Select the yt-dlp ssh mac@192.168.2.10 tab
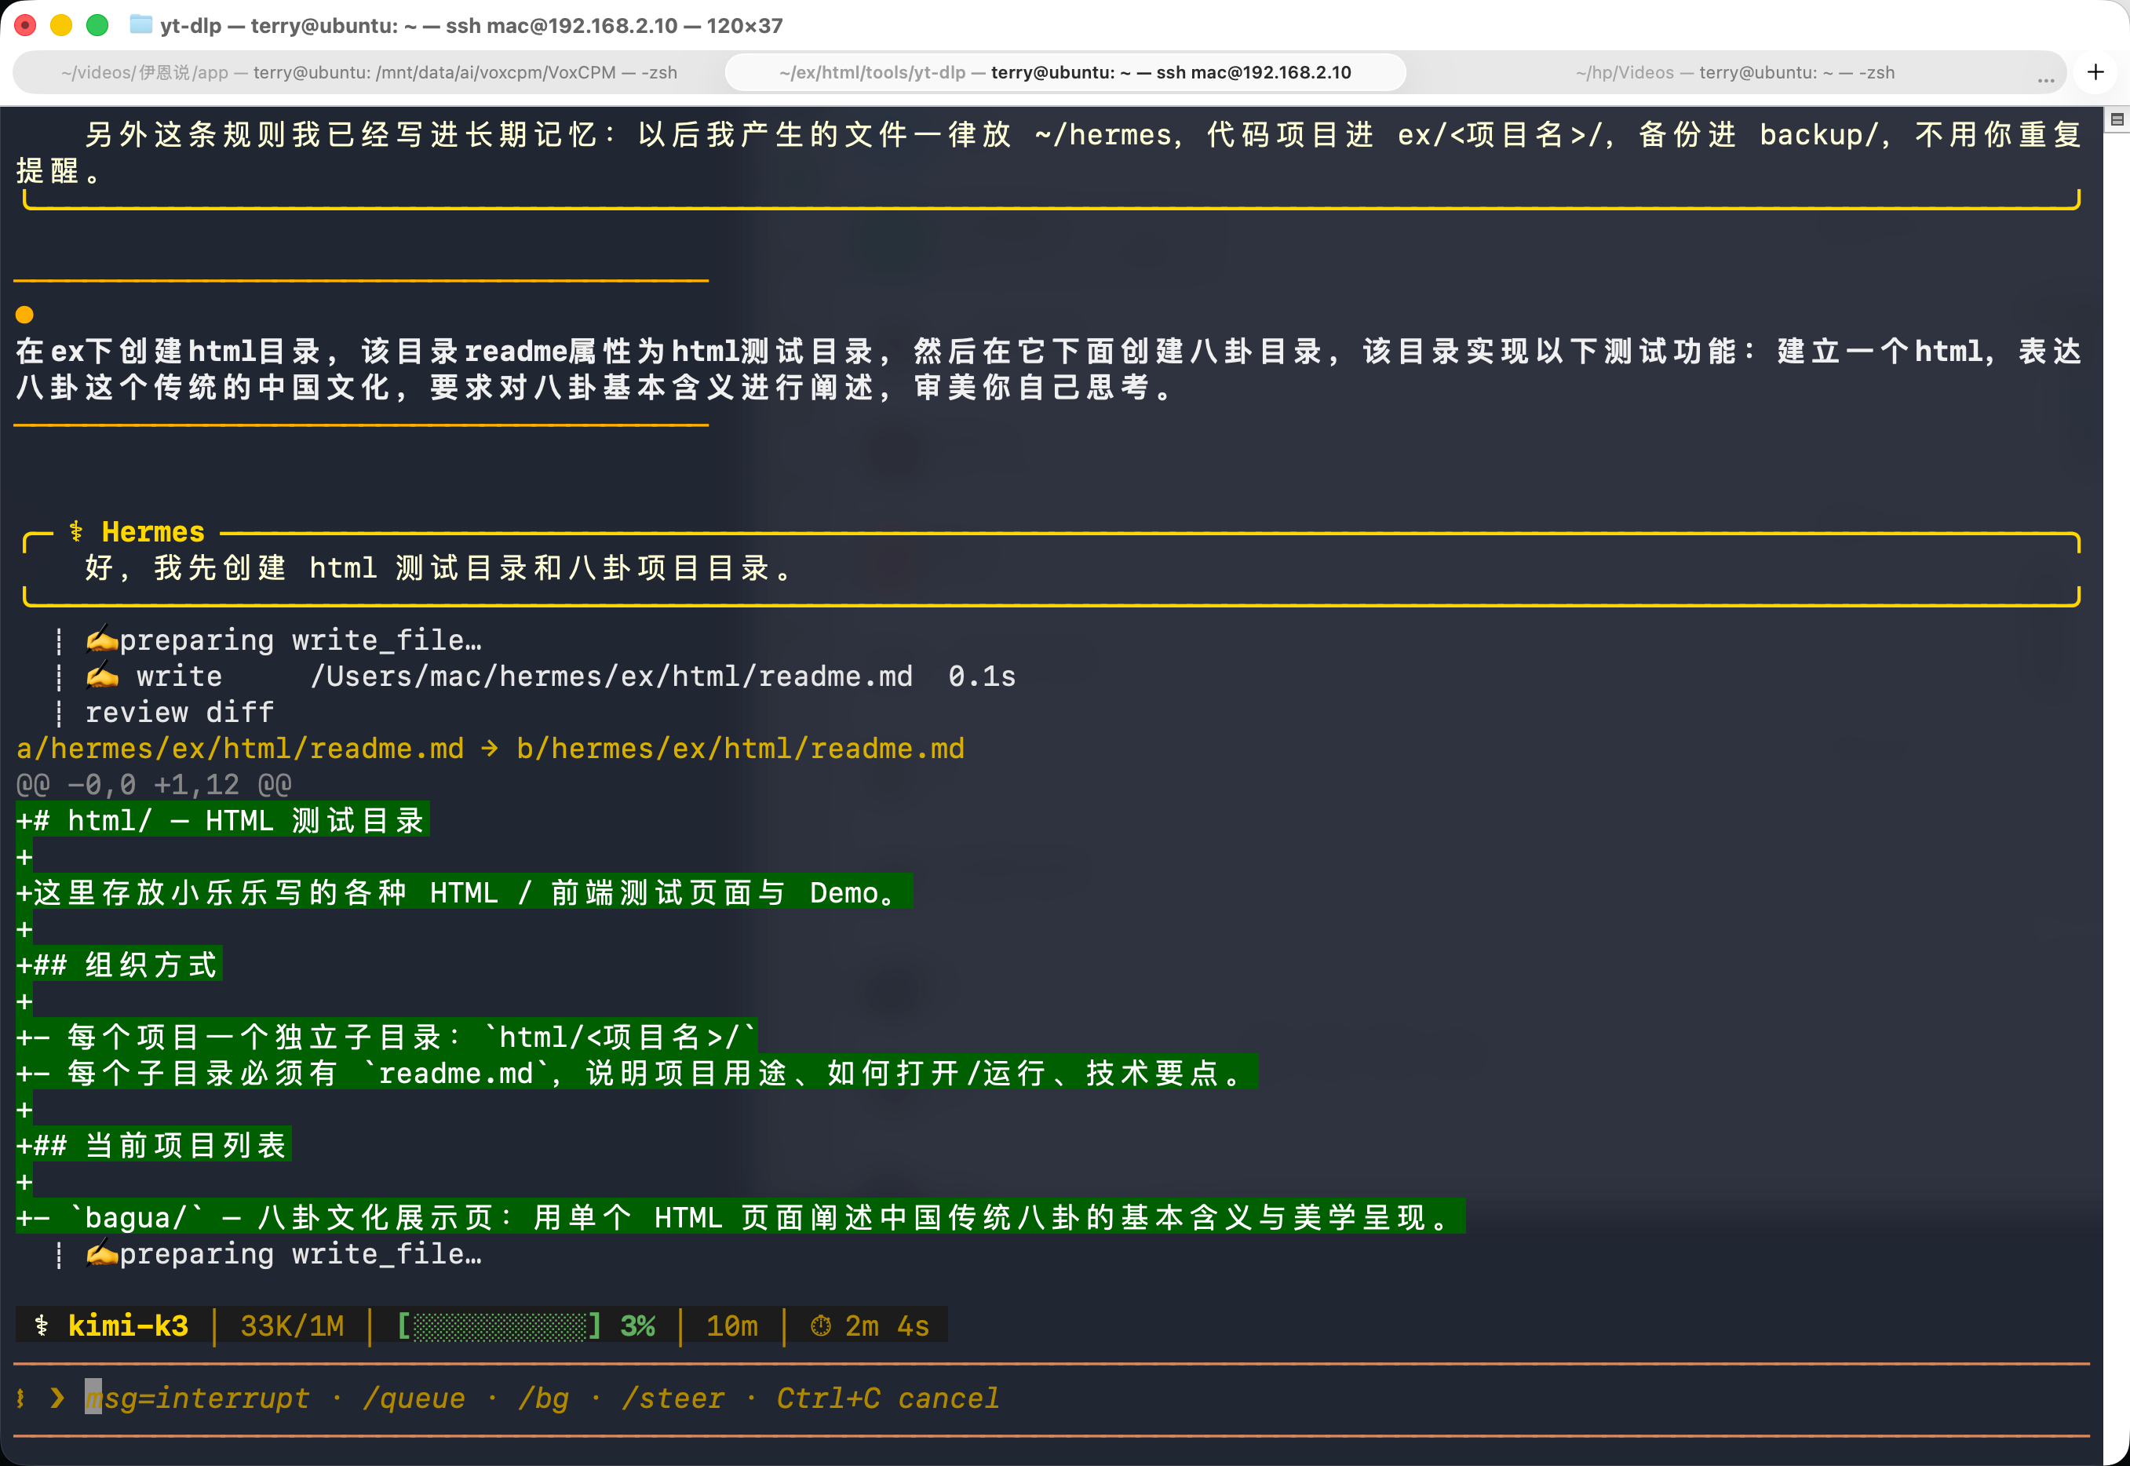 1066,72
